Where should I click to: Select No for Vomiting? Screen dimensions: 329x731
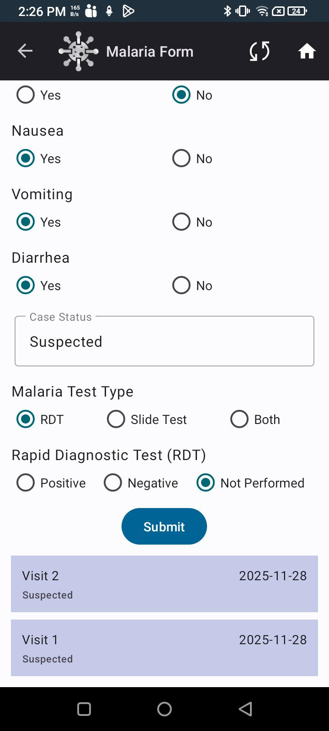tap(181, 222)
